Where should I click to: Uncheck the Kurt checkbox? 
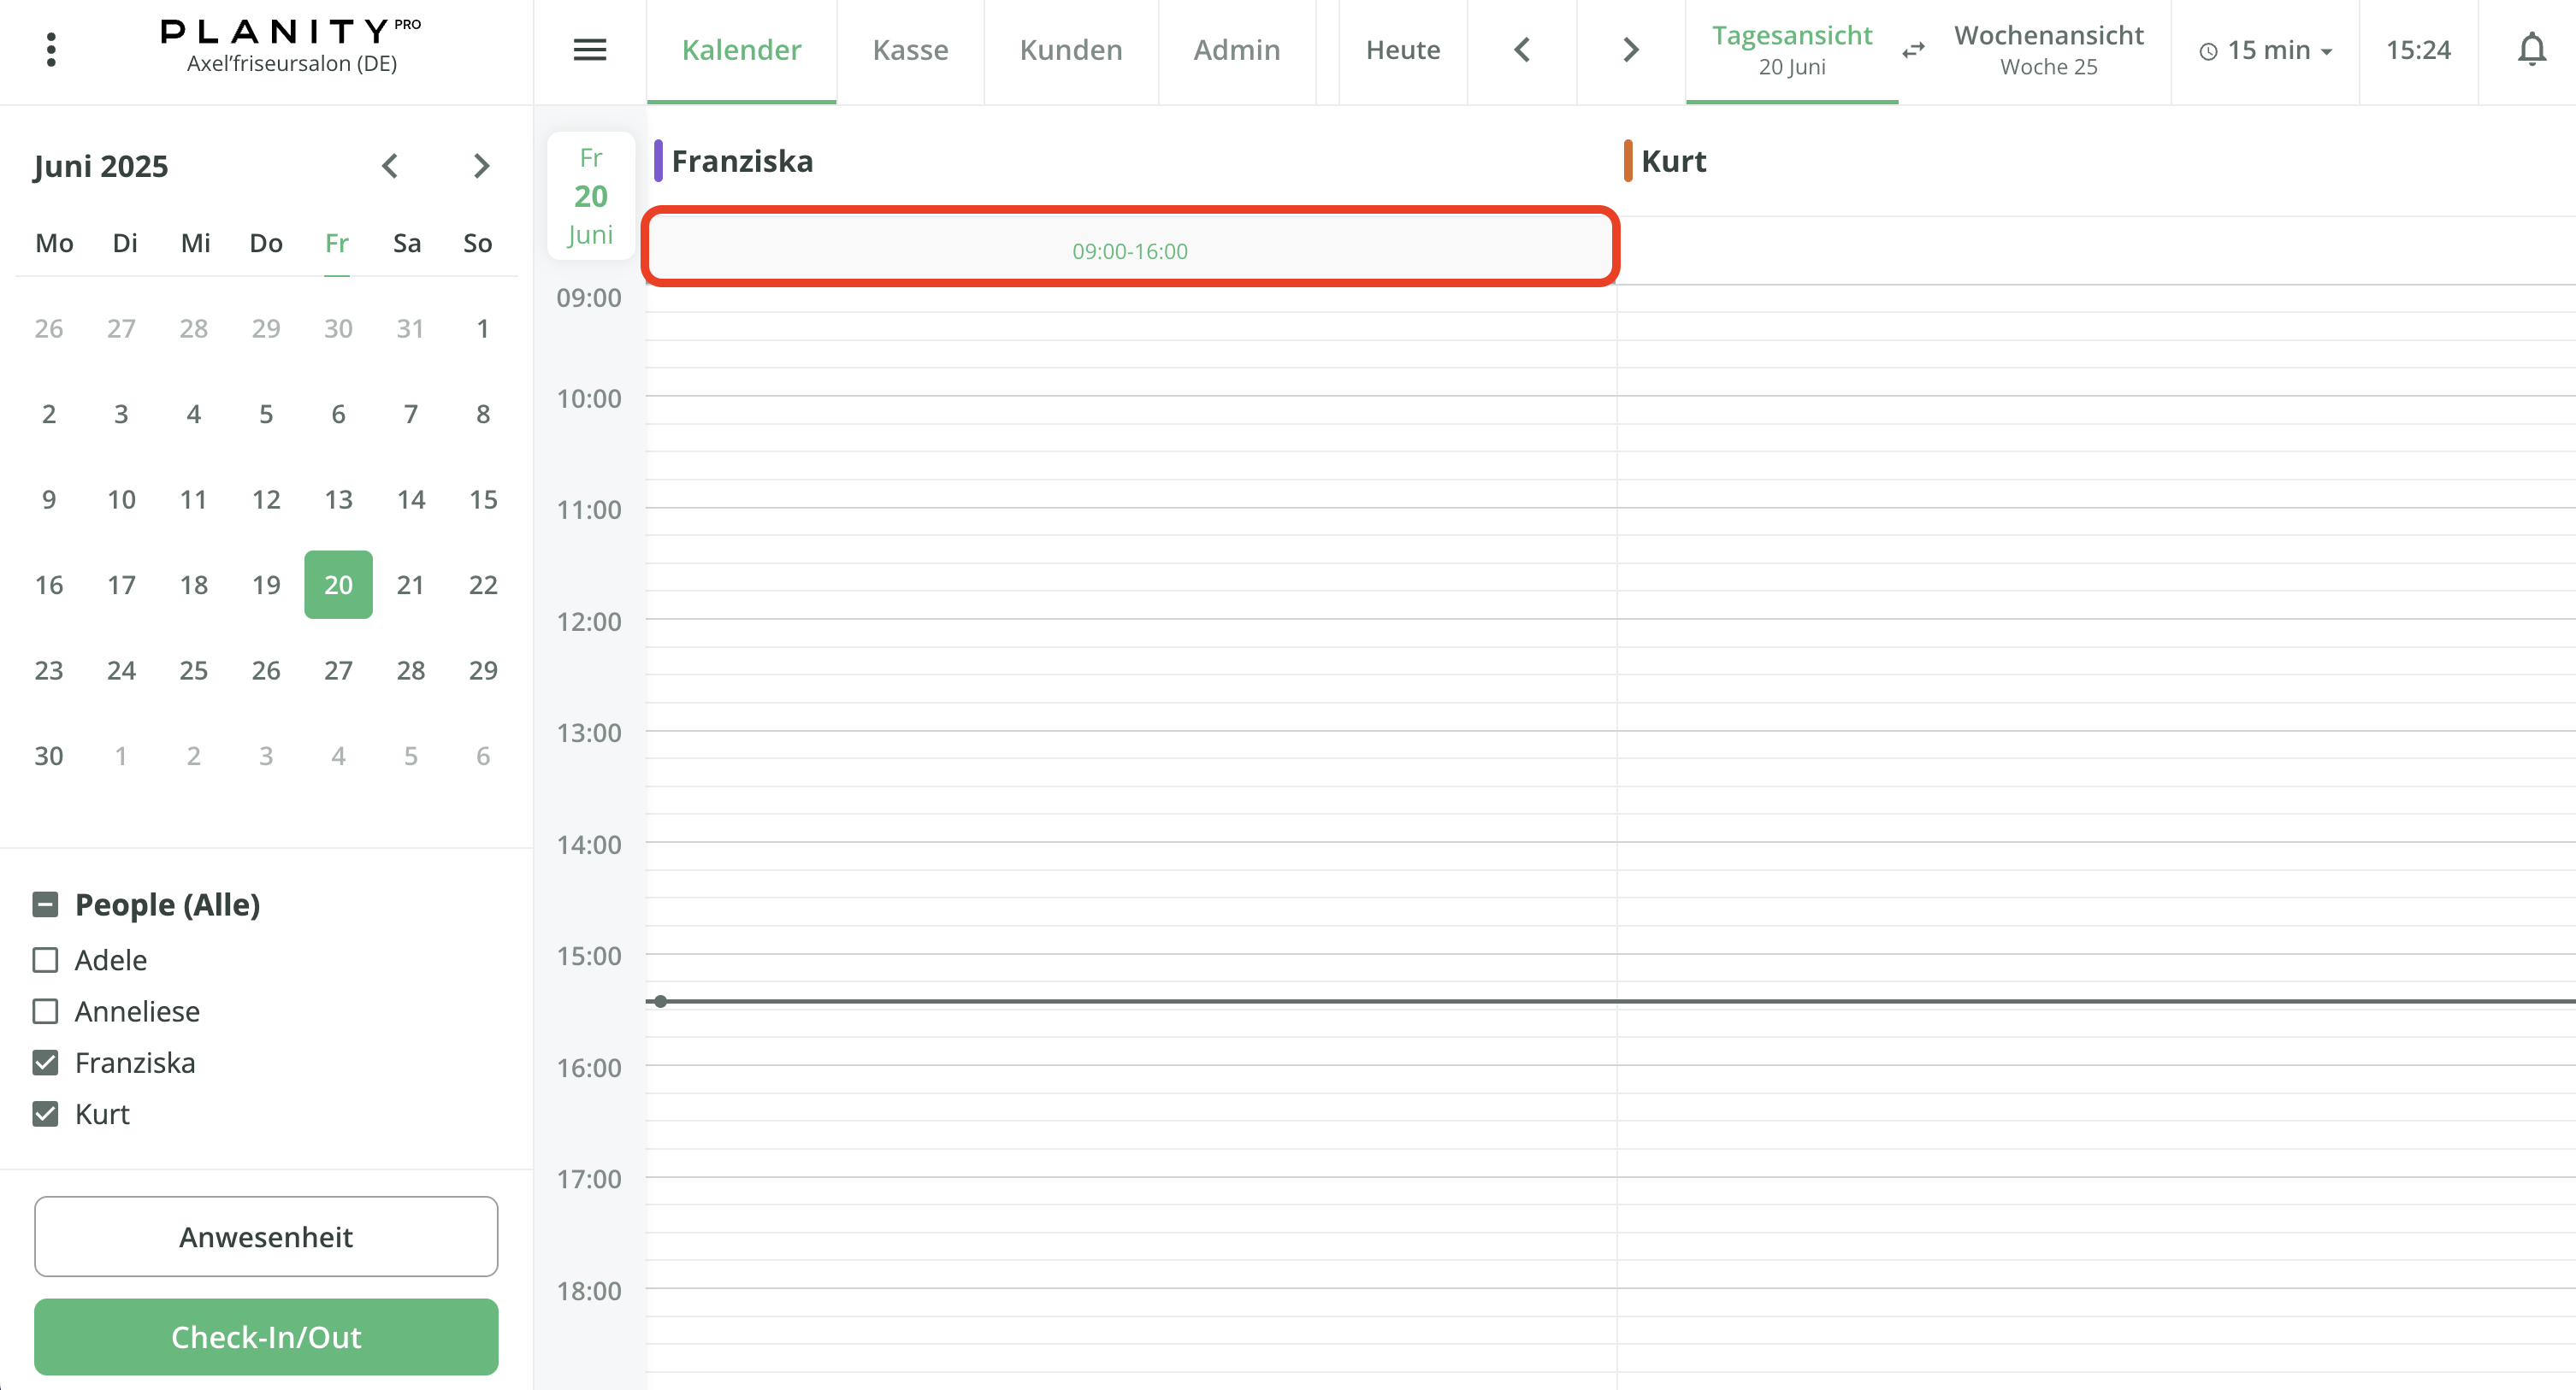46,1113
